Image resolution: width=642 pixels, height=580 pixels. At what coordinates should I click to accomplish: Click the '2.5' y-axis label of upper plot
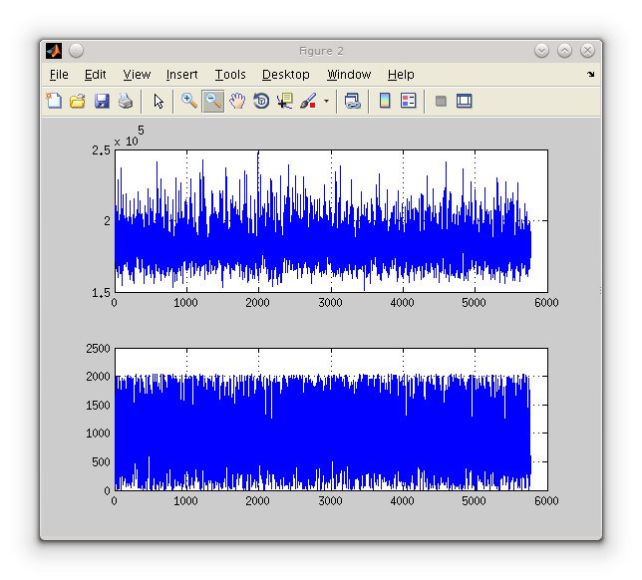coord(101,150)
